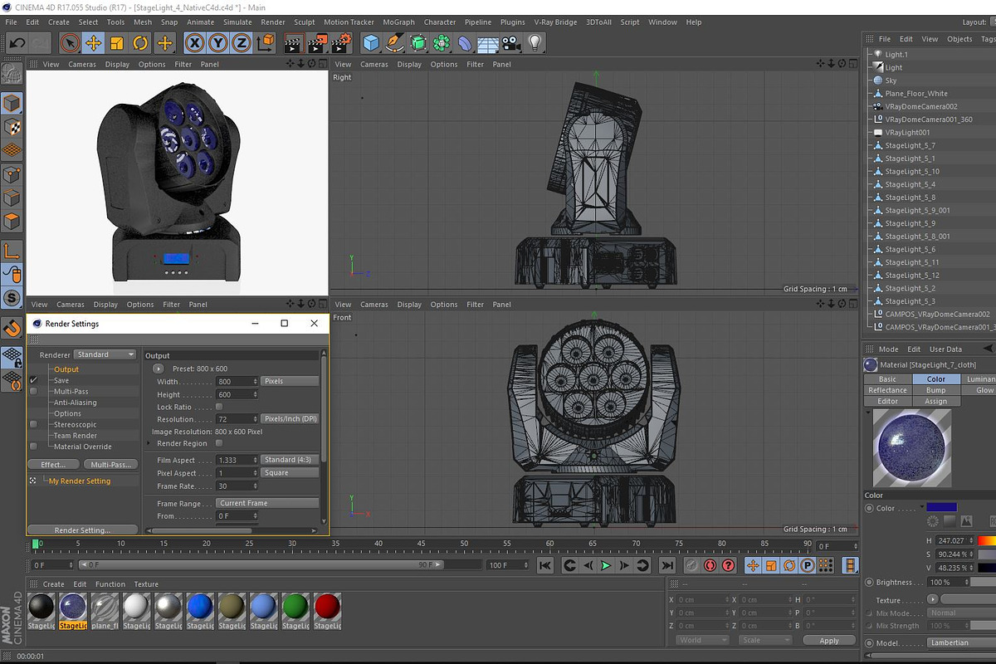Select the red material ball thumbnail
Screen dimensions: 996x664
(x=328, y=607)
